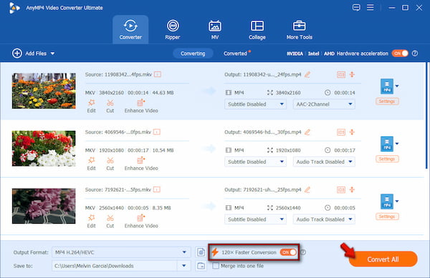
Task: Open Subtitle Disabled dropdown for 11908342 file
Action: coord(255,104)
